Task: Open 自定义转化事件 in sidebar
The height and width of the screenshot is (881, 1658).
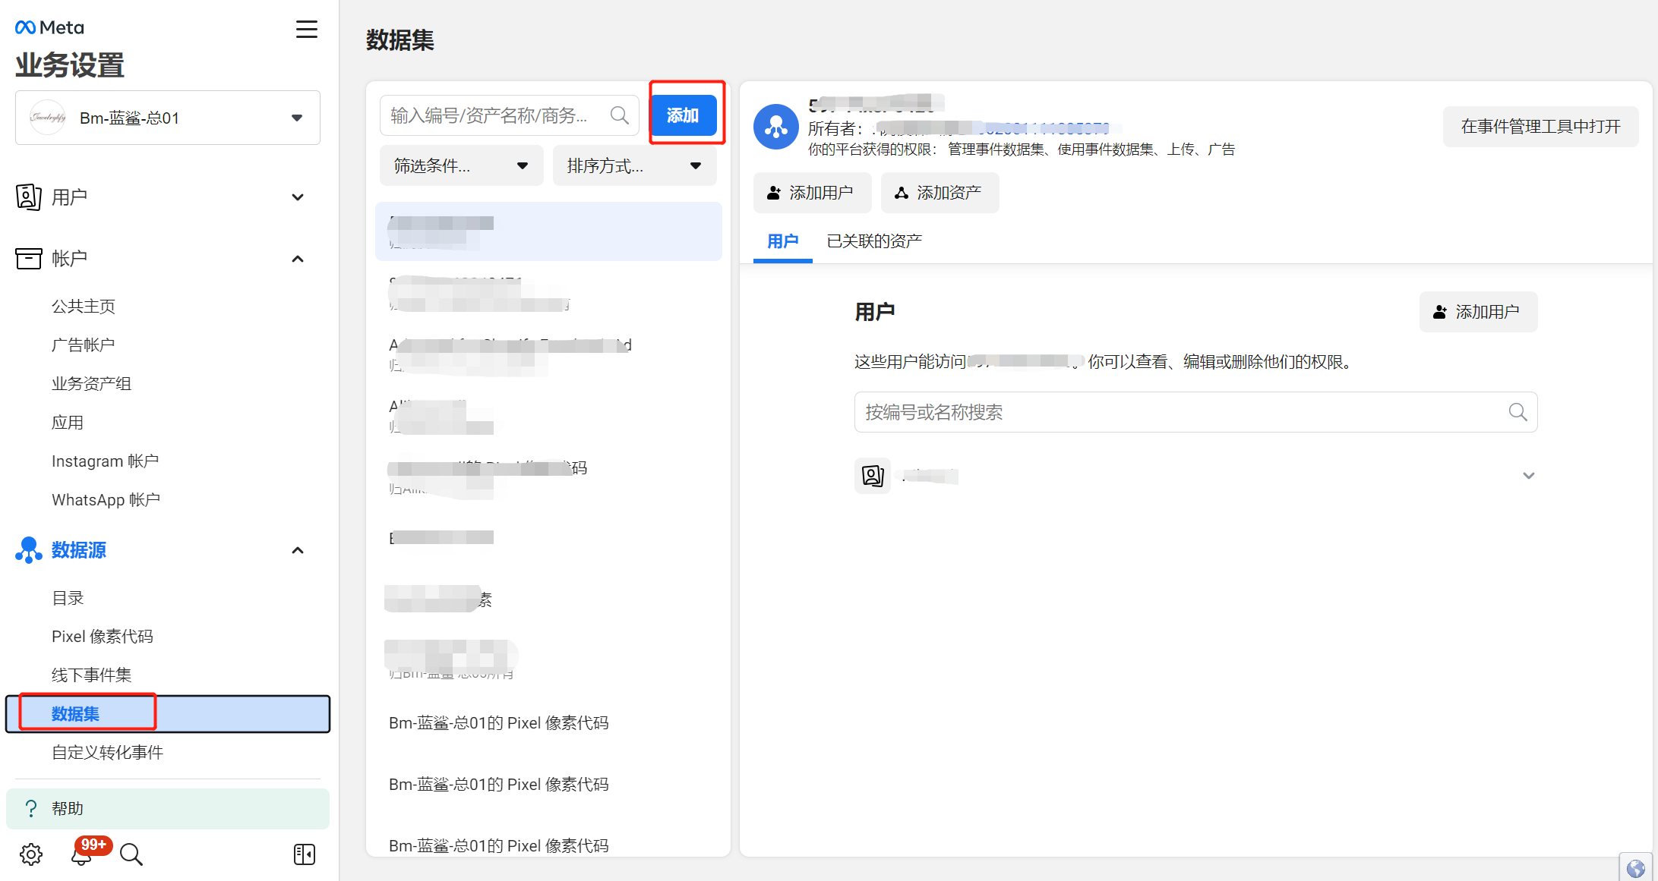Action: (107, 753)
